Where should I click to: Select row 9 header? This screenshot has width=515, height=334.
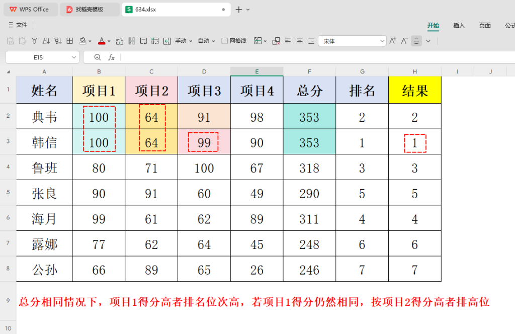click(x=8, y=301)
